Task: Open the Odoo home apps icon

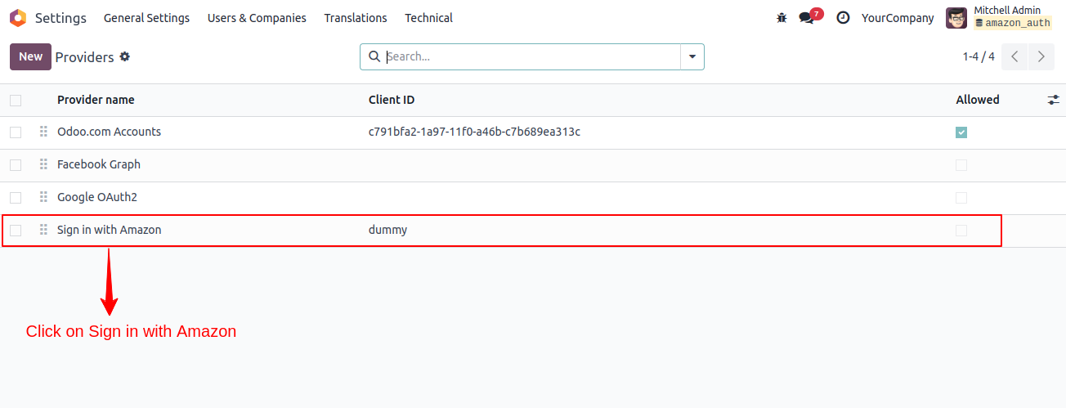Action: point(18,17)
